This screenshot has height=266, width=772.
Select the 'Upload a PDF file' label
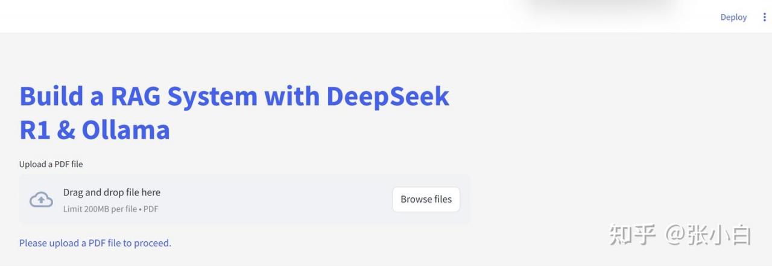51,164
